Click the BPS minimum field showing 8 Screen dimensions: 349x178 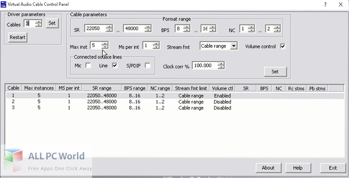tap(179, 28)
